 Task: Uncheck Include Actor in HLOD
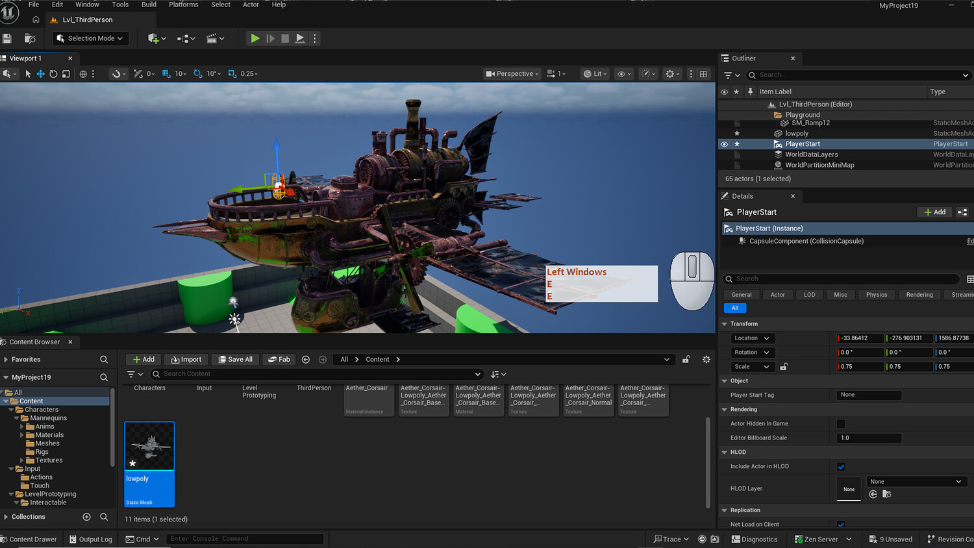click(x=841, y=467)
